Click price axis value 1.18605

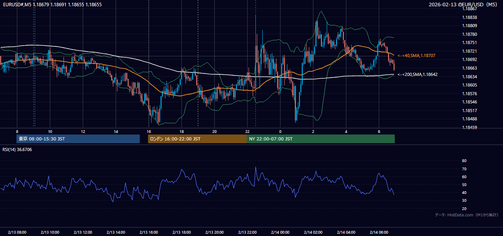click(x=470, y=85)
